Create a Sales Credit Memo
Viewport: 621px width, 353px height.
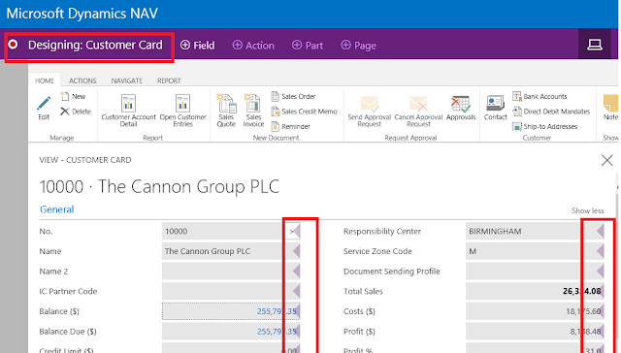coord(304,112)
